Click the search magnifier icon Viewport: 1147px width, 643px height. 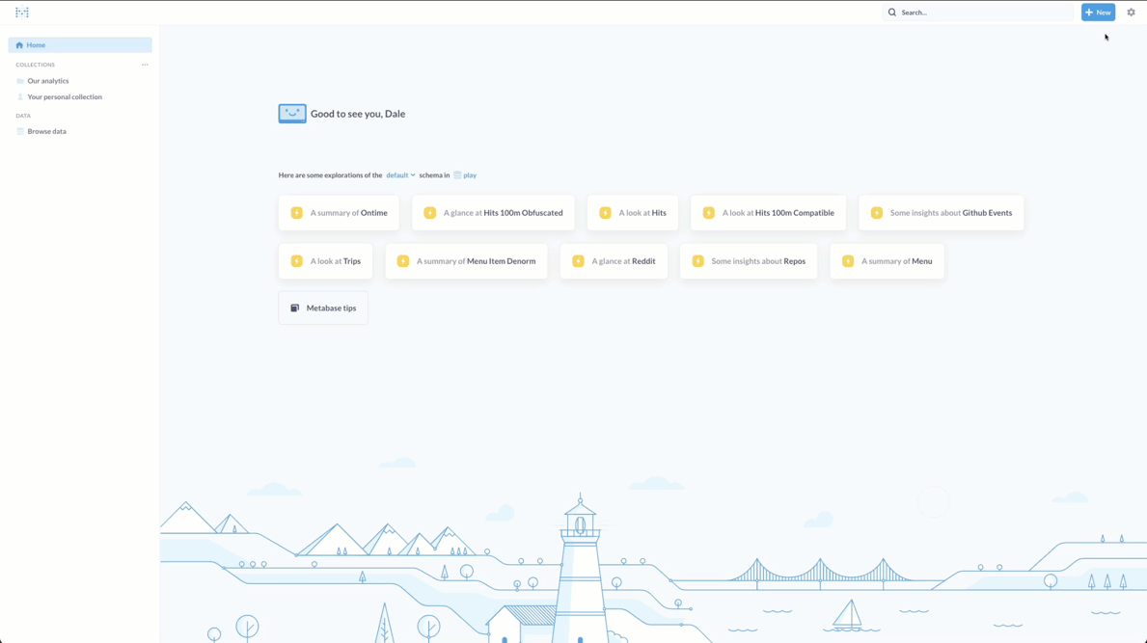coord(892,13)
